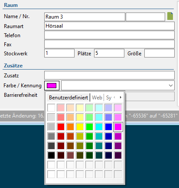
Task: Pick the pure orange color swatch
Action: (x=70, y=127)
